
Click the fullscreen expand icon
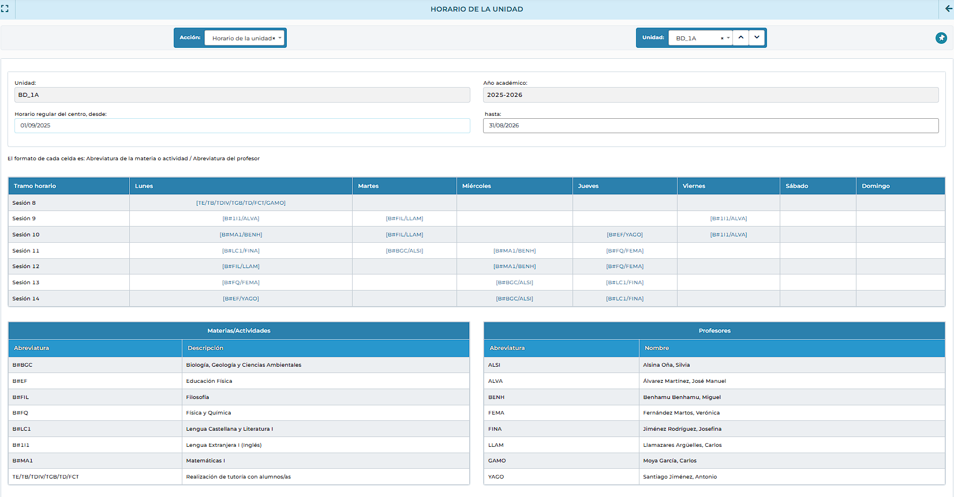pos(5,9)
